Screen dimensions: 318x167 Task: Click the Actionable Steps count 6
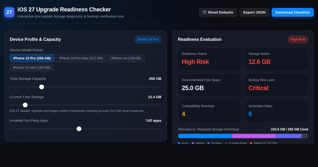[x=250, y=114]
